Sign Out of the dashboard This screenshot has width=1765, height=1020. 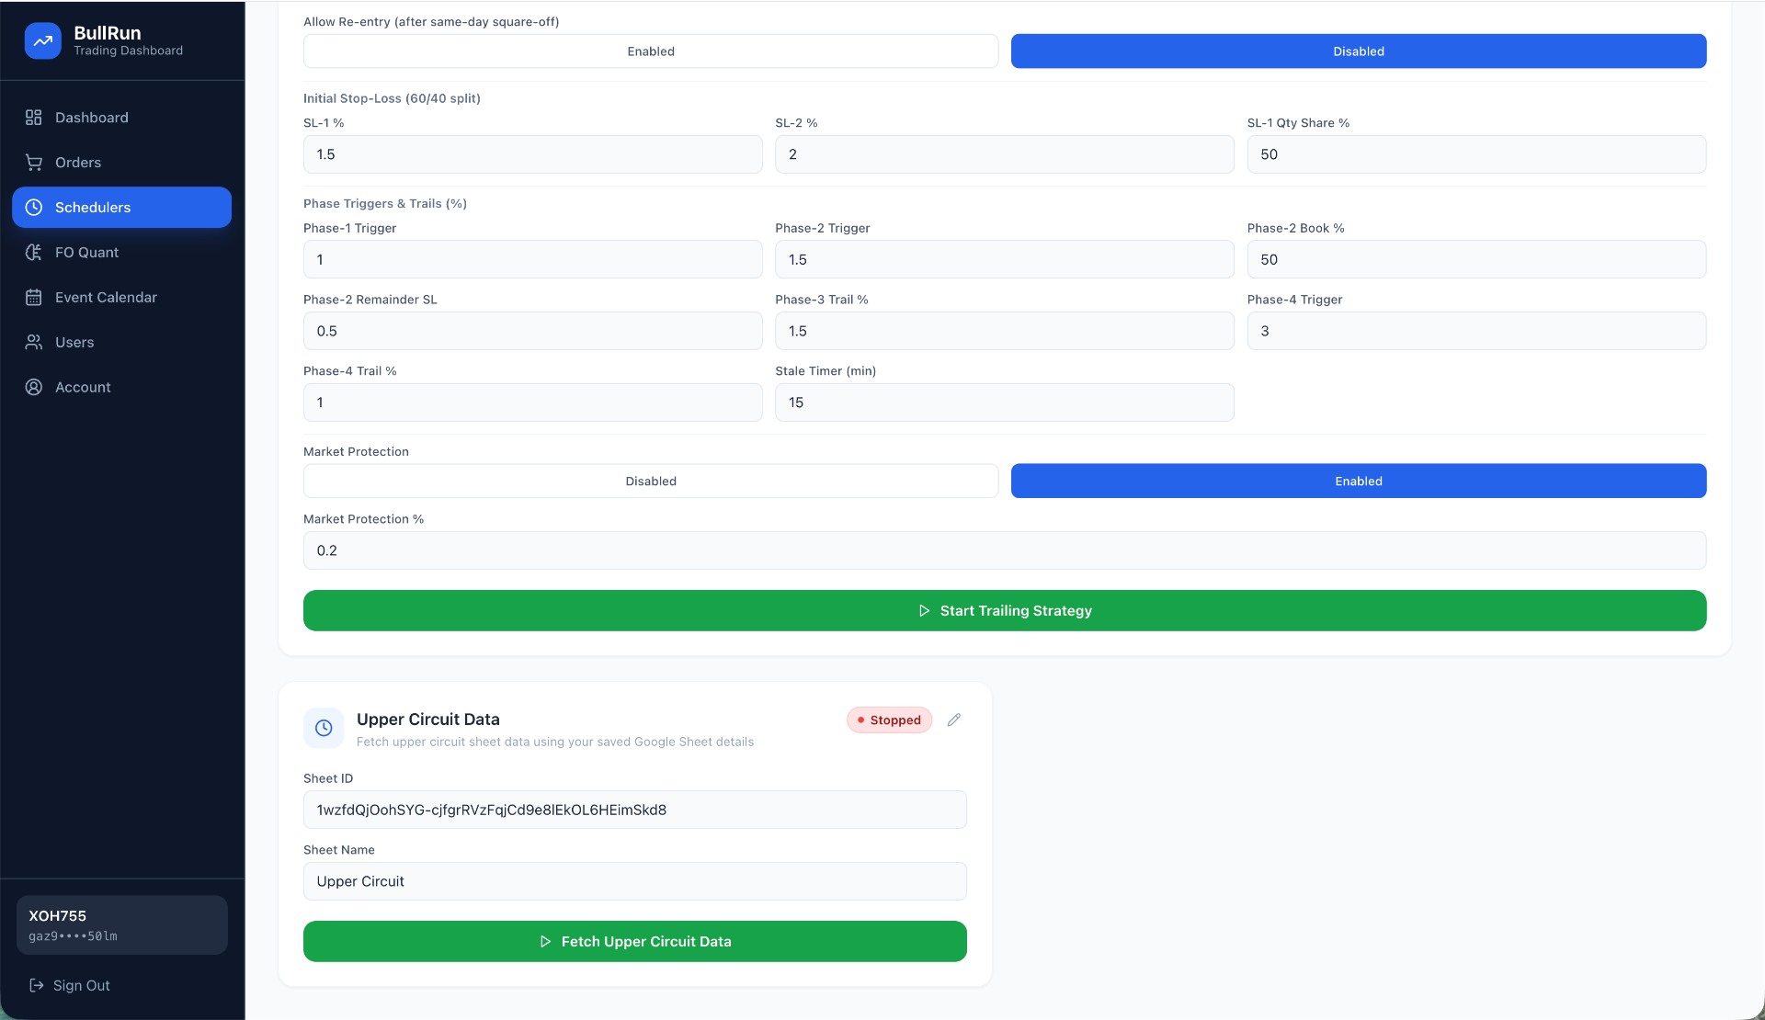(x=70, y=985)
